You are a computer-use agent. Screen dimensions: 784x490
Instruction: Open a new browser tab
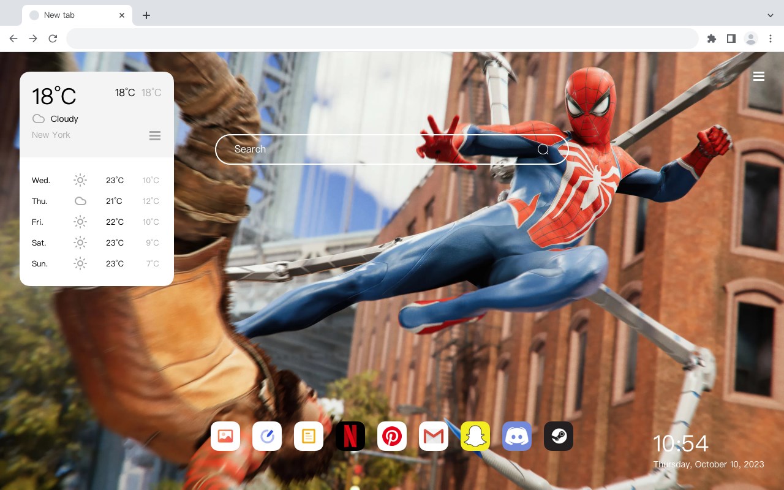point(146,15)
